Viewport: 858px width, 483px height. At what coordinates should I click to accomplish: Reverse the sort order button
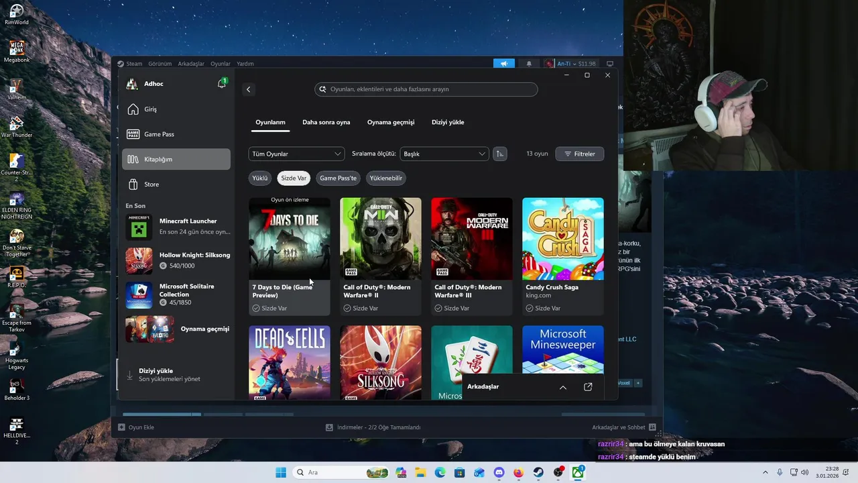(x=499, y=154)
